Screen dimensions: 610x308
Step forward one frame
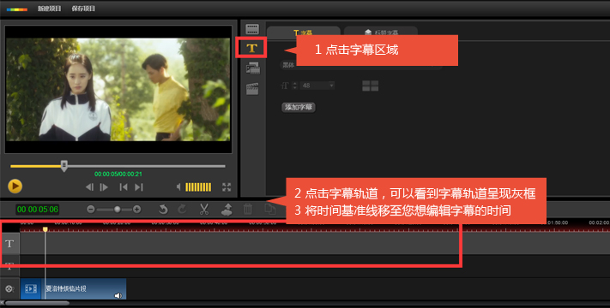[x=104, y=187]
